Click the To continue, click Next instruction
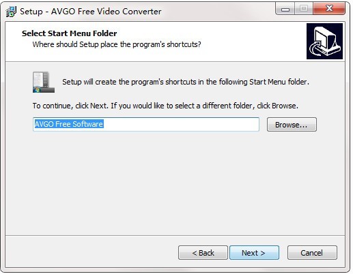 click(165, 106)
